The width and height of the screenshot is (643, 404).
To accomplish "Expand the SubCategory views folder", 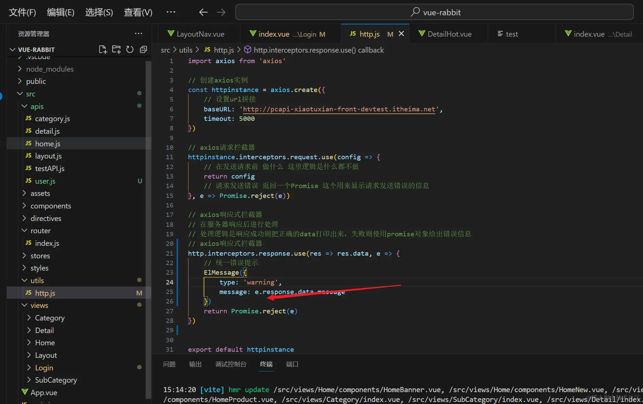I will pos(56,380).
